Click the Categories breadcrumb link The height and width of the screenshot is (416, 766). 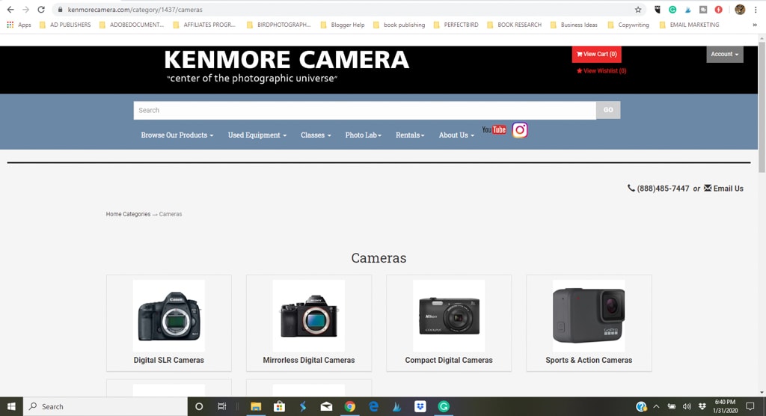pos(137,214)
